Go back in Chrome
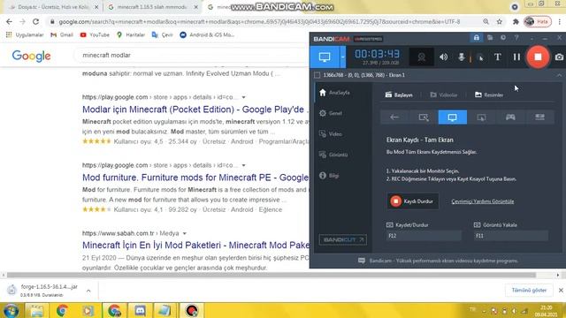Image resolution: width=566 pixels, height=318 pixels. (9, 21)
